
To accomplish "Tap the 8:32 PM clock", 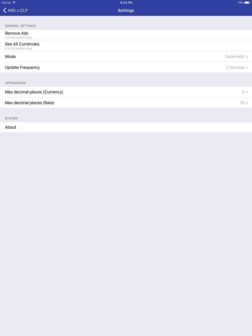I will (126, 3).
